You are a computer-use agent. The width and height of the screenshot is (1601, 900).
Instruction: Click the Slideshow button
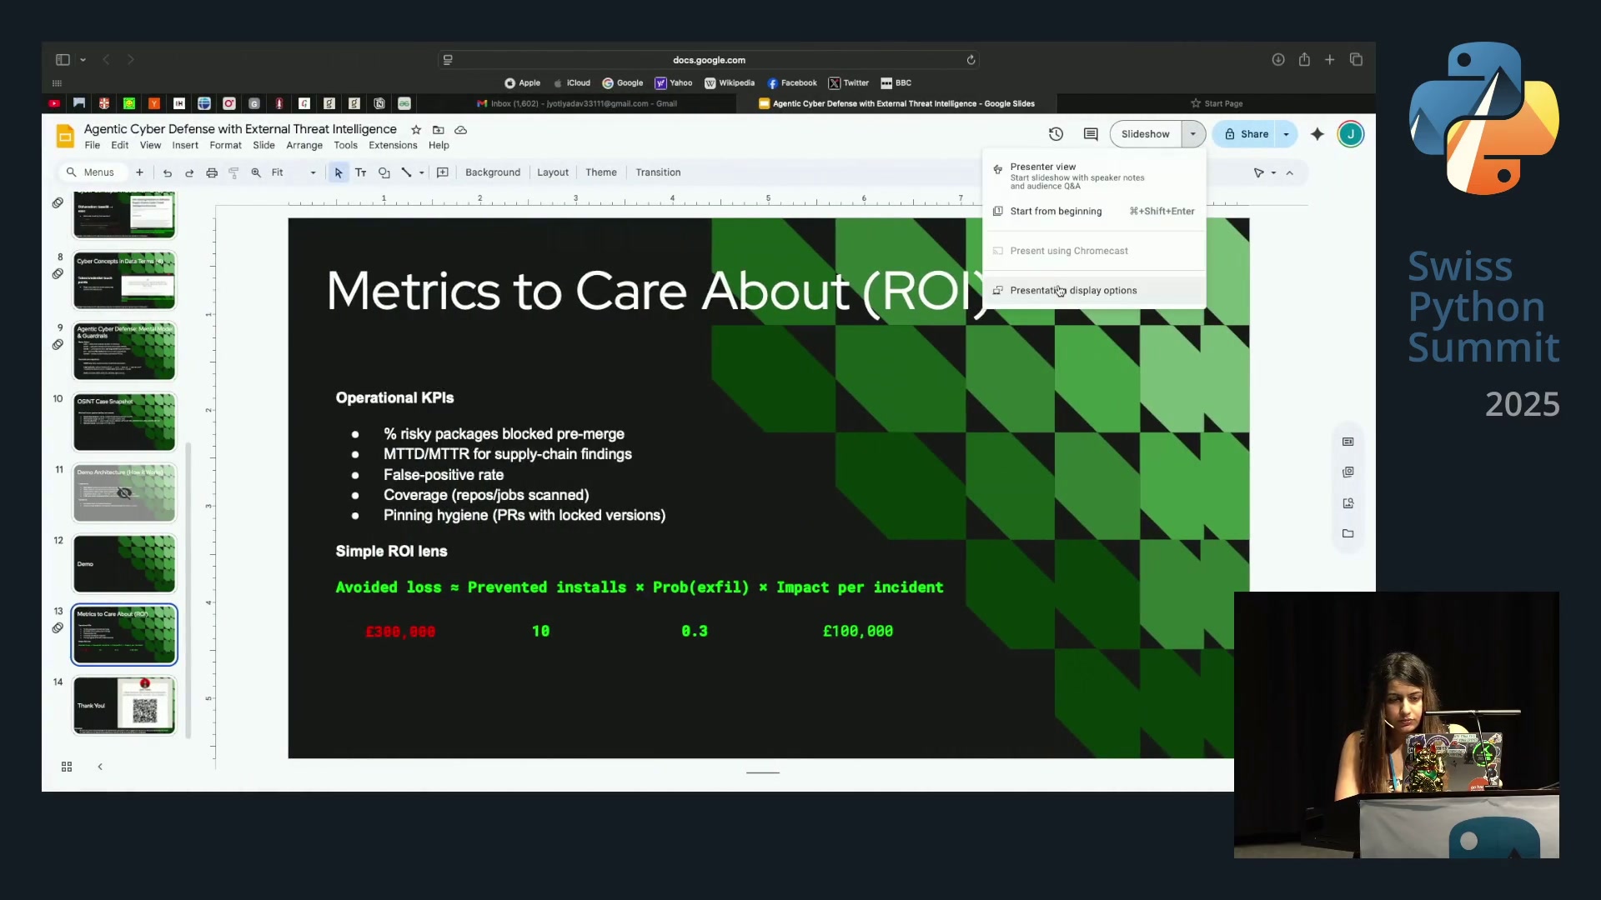(x=1145, y=134)
